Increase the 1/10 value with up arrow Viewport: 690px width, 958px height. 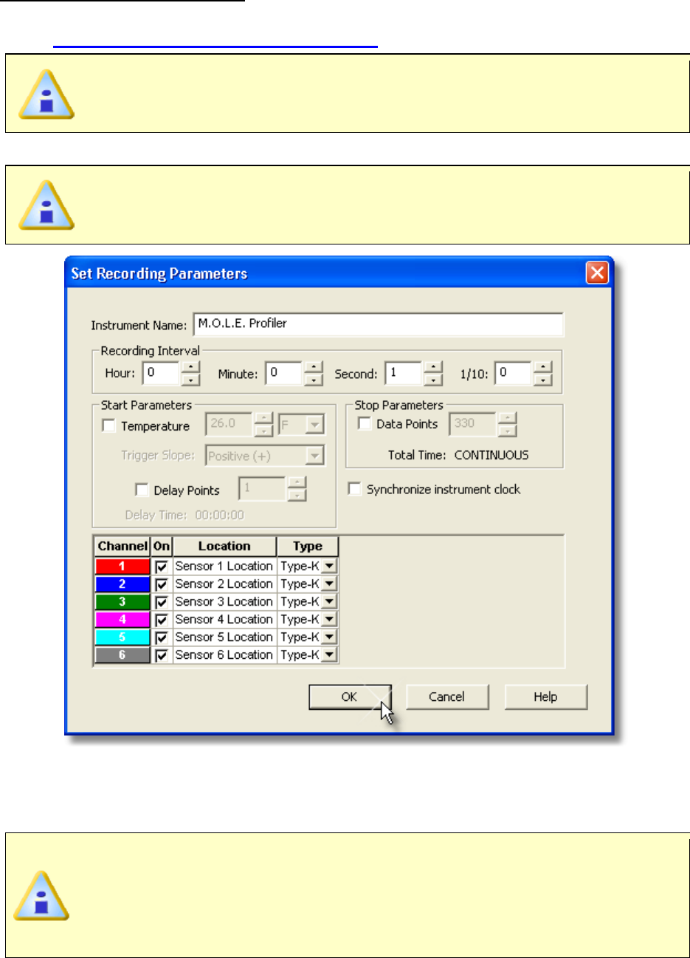(543, 367)
